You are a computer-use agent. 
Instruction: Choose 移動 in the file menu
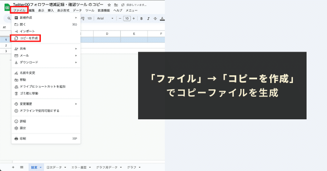[46, 80]
